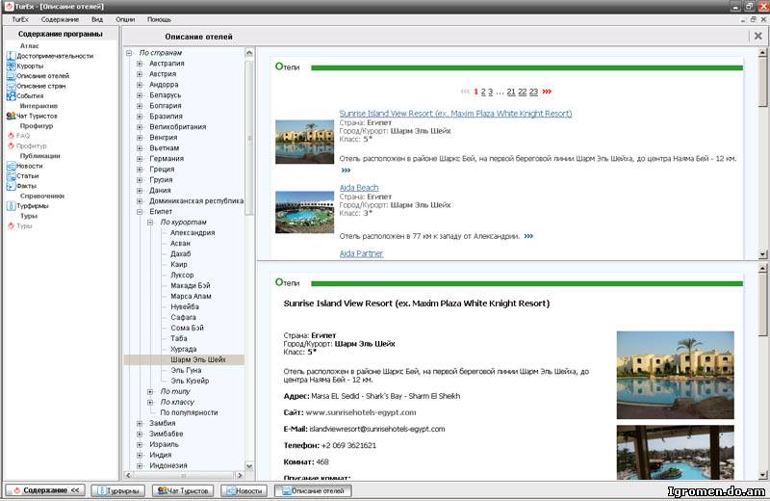Collapse the По курортам node
Viewport: 770px width, 501px height.
[x=150, y=223]
